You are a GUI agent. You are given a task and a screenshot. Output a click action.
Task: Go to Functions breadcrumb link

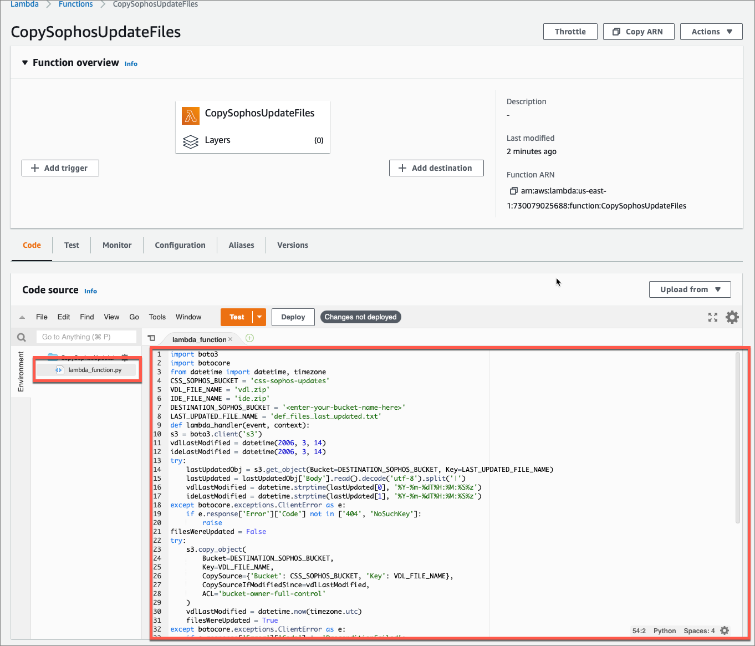pos(76,4)
